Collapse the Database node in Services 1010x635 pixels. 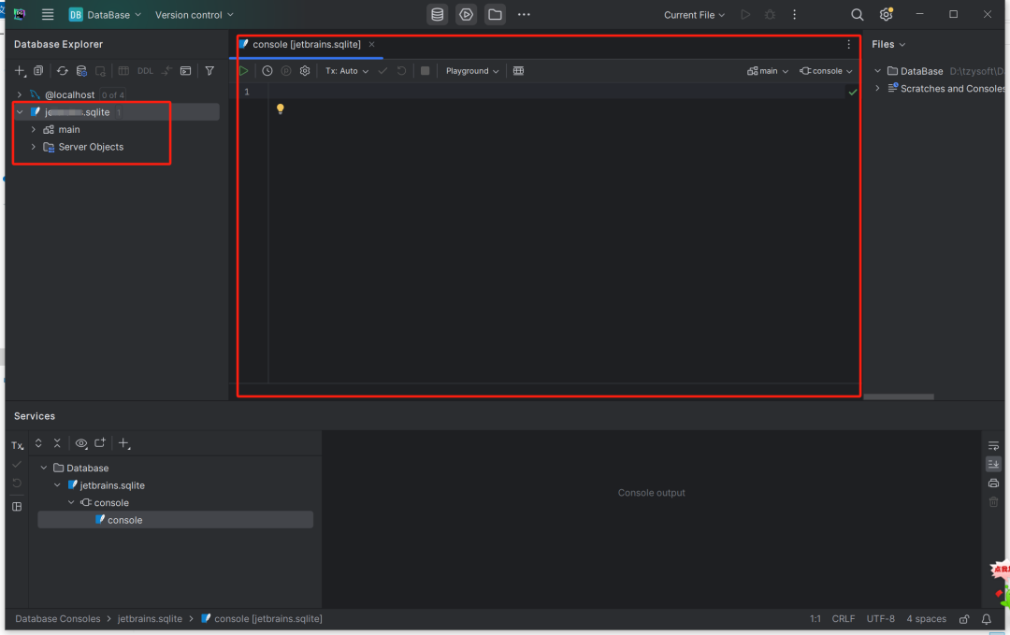pos(44,469)
